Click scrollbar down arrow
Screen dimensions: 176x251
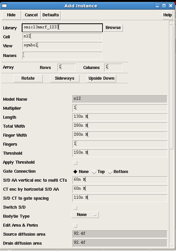click(x=171, y=245)
